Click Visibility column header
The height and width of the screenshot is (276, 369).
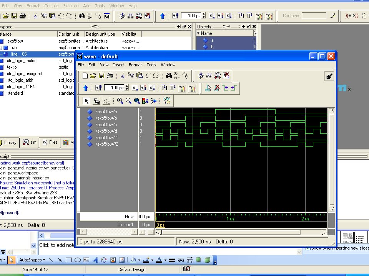131,34
